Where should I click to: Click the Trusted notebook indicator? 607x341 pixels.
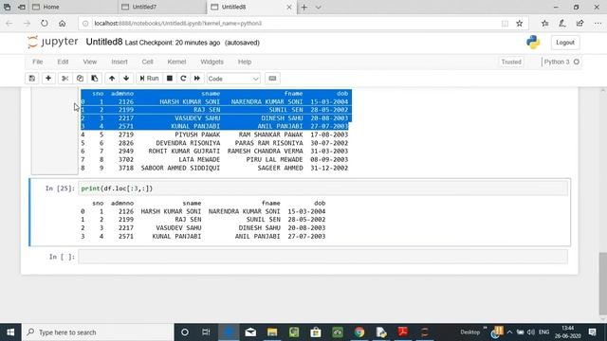(x=511, y=62)
